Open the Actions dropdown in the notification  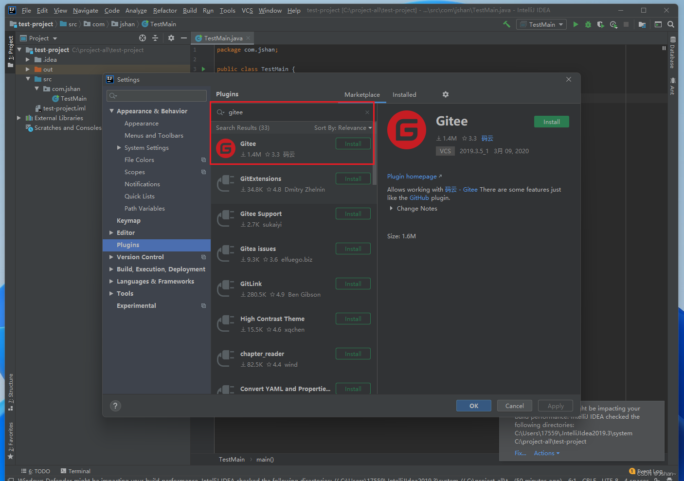[547, 453]
